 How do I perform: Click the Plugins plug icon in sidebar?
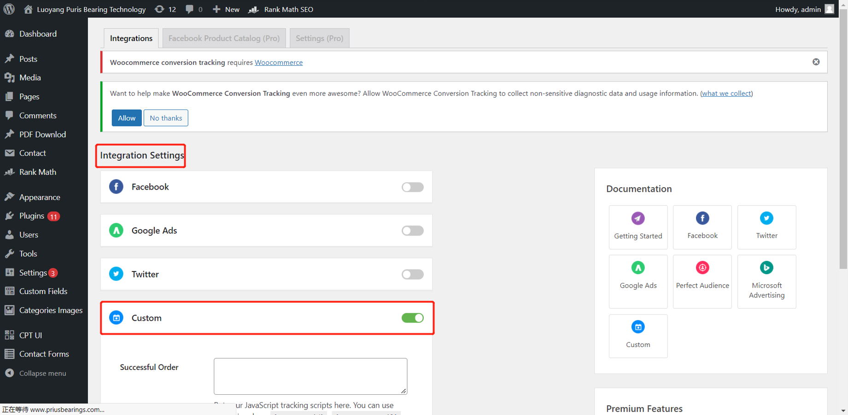click(10, 216)
